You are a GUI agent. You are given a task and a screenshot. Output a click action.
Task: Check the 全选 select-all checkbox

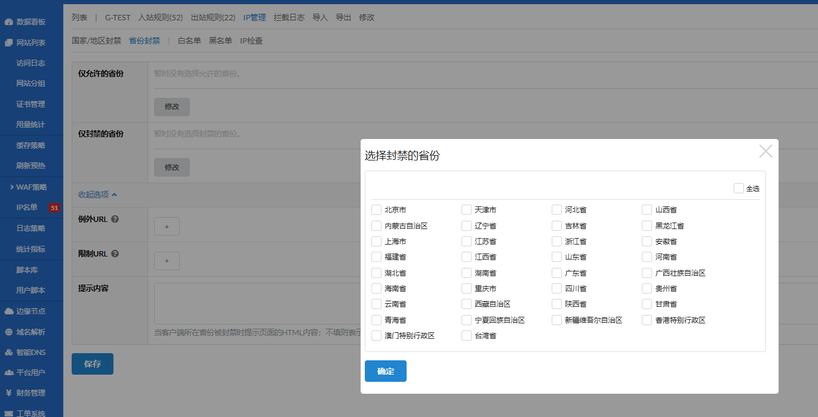(x=739, y=189)
